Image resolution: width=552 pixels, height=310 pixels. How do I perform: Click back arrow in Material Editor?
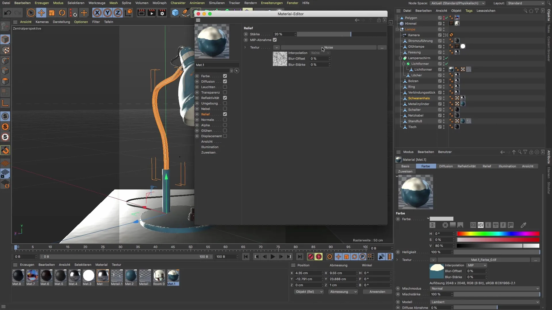[357, 20]
